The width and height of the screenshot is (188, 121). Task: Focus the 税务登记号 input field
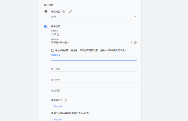[94, 58]
